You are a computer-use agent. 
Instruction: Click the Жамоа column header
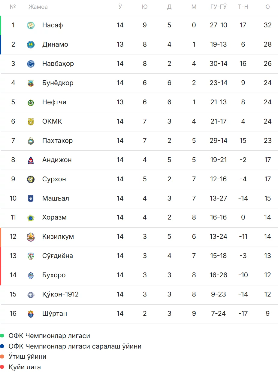click(x=38, y=7)
